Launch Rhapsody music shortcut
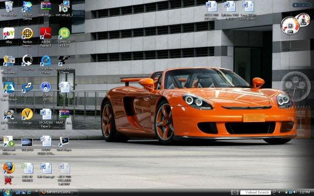 [x=27, y=87]
